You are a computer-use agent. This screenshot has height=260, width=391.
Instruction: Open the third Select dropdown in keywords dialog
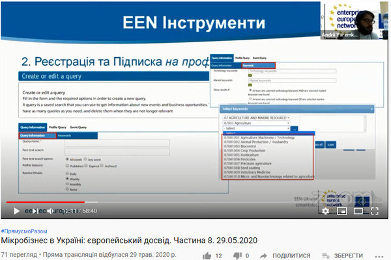tap(256, 129)
